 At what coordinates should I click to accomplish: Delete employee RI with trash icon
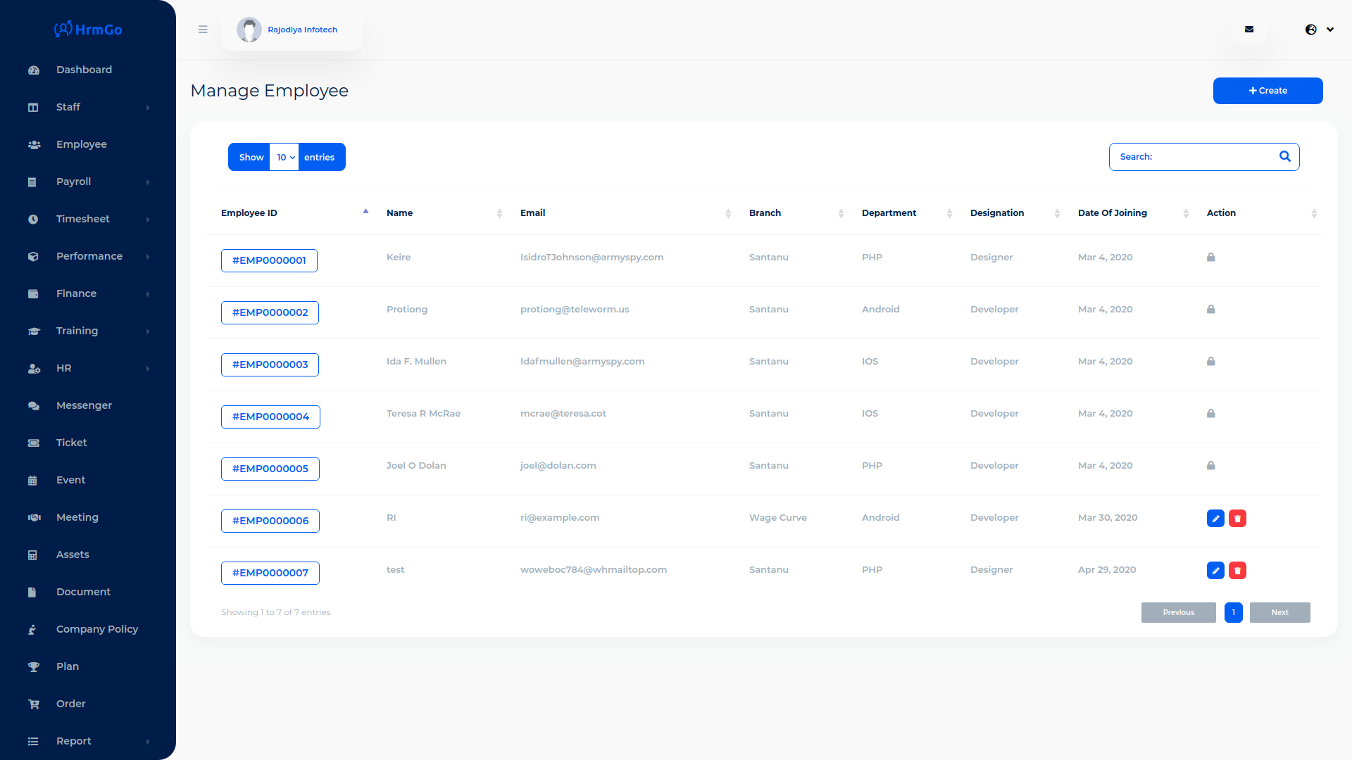(x=1237, y=519)
